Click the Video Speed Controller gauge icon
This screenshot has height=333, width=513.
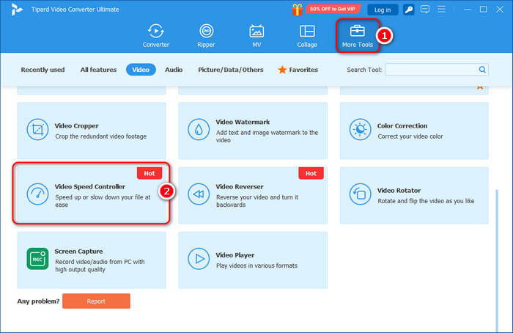tap(37, 194)
